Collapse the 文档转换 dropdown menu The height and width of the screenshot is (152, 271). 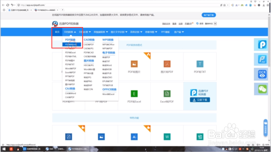coord(70,32)
